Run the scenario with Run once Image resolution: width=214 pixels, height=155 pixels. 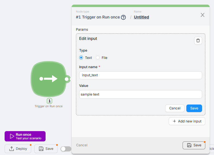tap(25, 136)
